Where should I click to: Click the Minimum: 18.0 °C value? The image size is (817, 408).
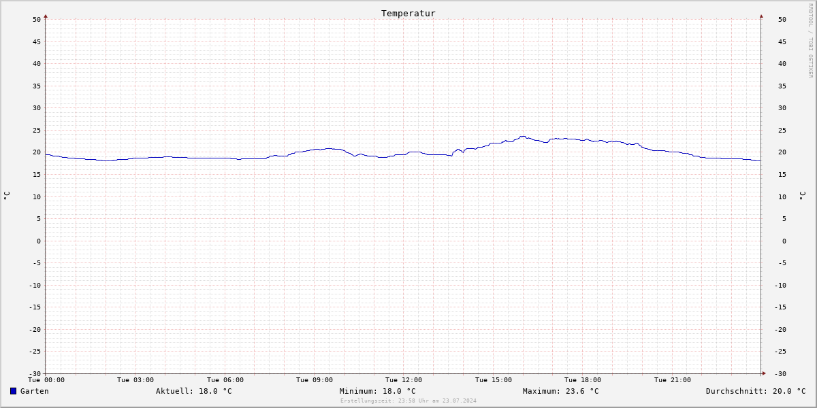coord(378,391)
